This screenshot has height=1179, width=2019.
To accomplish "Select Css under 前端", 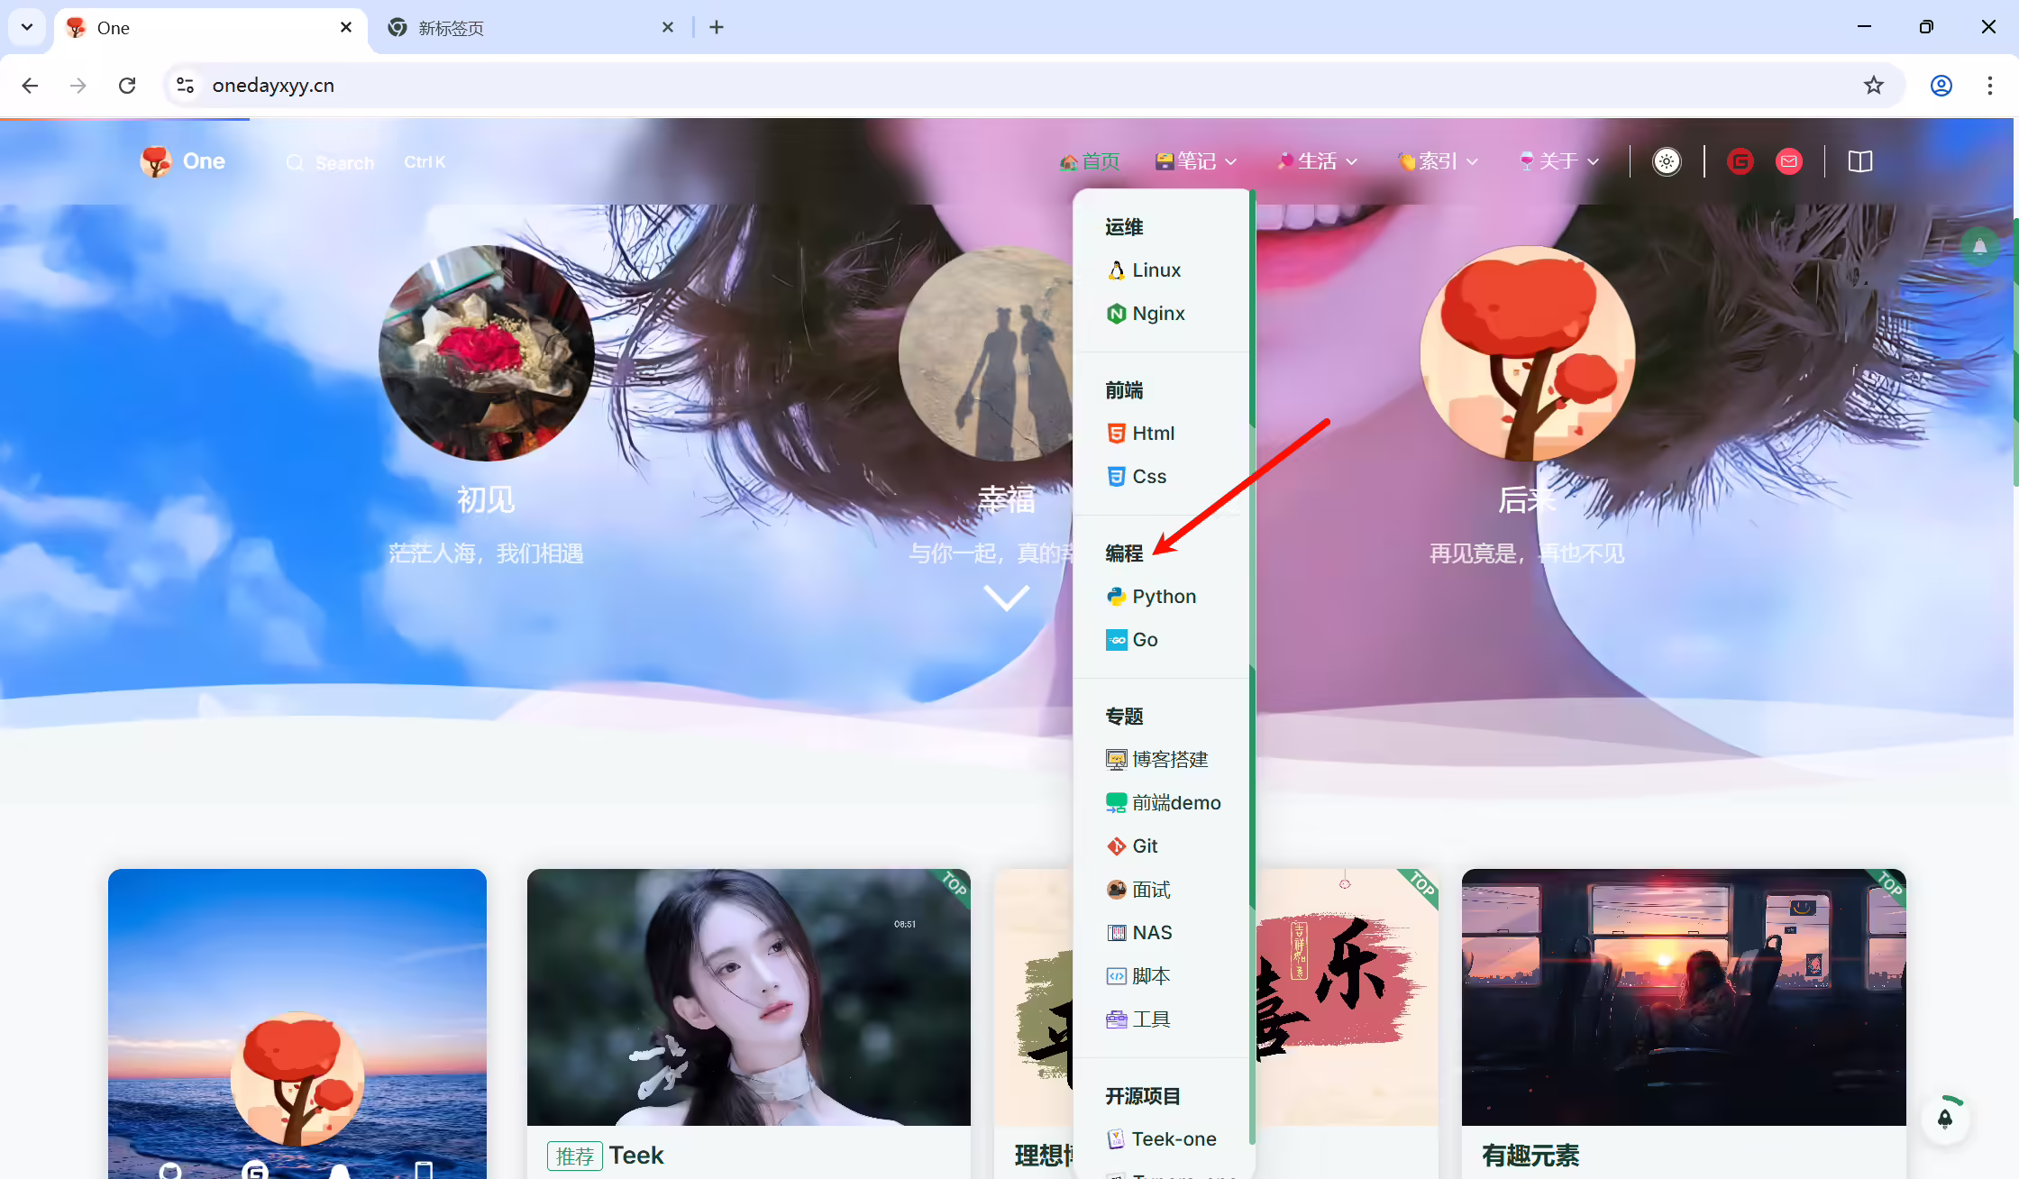I will point(1137,477).
